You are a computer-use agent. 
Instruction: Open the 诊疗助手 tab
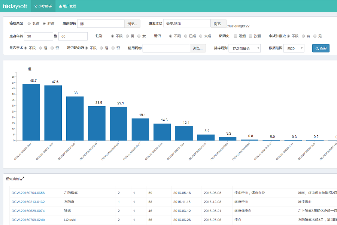click(43, 6)
